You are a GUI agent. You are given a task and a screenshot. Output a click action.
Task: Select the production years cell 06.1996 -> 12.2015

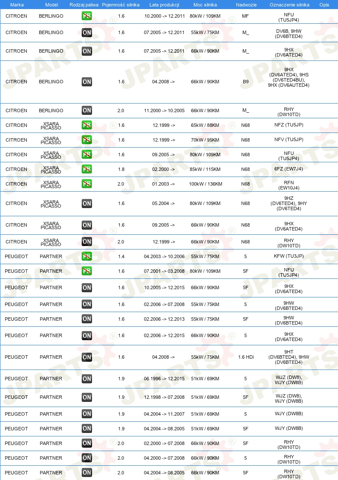point(164,379)
